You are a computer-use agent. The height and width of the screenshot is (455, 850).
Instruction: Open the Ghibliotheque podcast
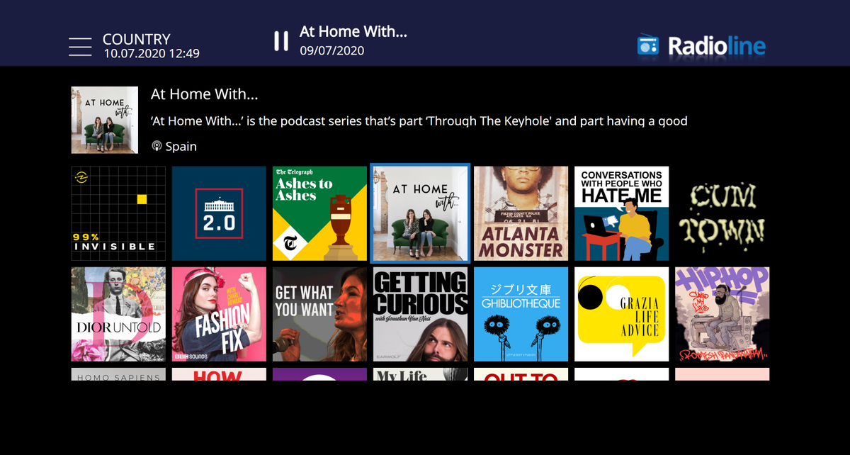521,314
